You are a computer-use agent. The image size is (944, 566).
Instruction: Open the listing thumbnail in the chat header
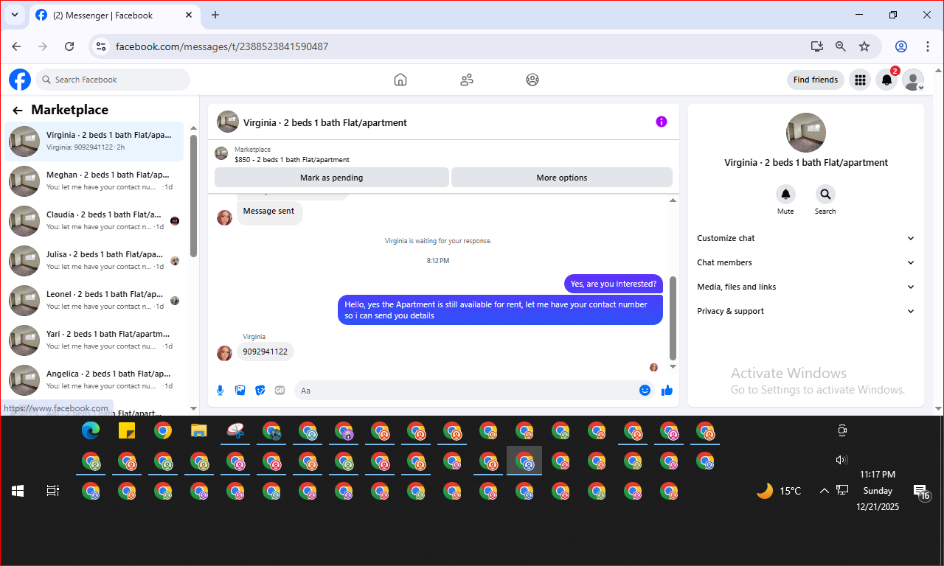pos(228,122)
